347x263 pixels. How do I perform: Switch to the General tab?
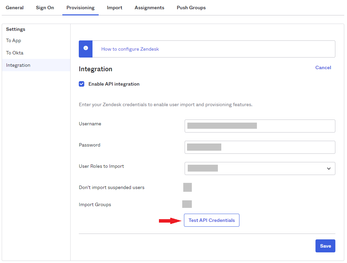[14, 8]
